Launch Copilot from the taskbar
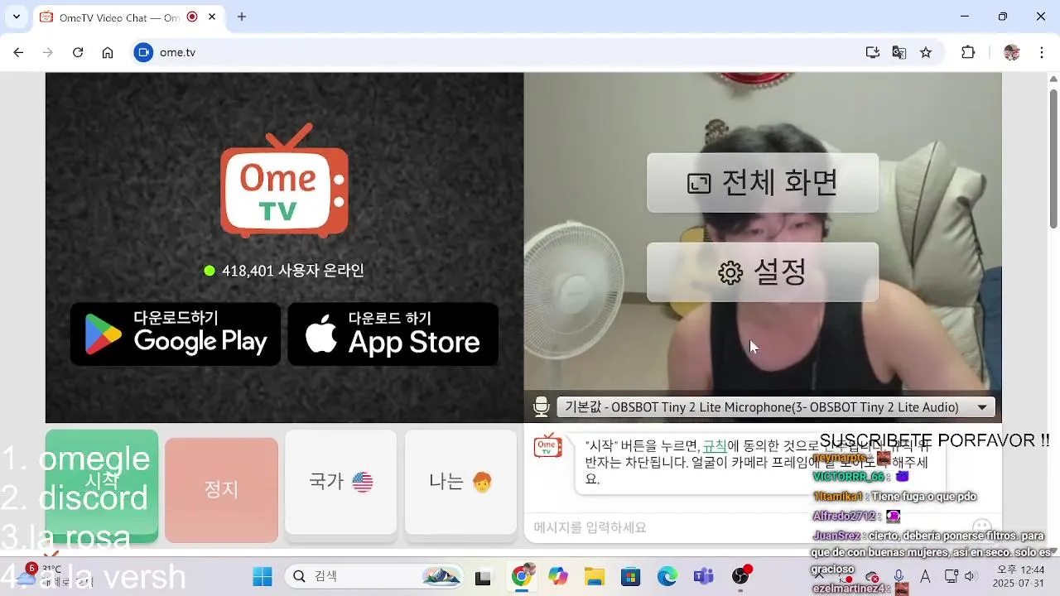1060x596 pixels. pyautogui.click(x=558, y=576)
